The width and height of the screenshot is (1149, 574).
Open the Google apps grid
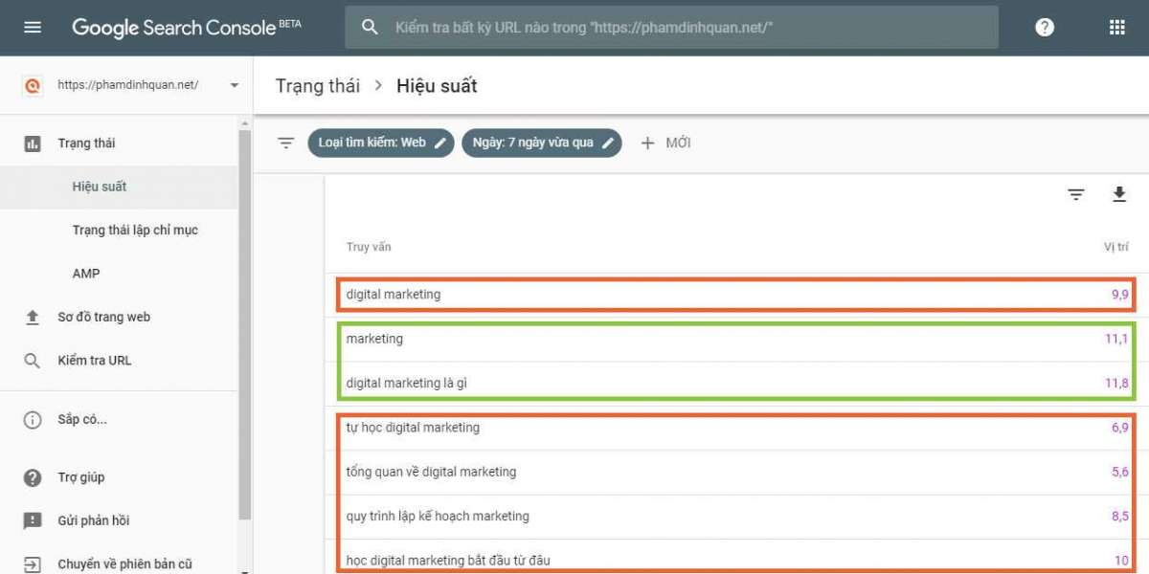point(1116,28)
